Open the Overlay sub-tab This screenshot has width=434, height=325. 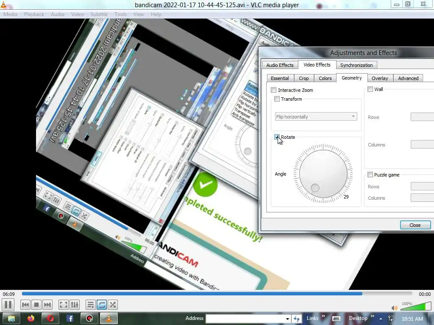(x=380, y=78)
